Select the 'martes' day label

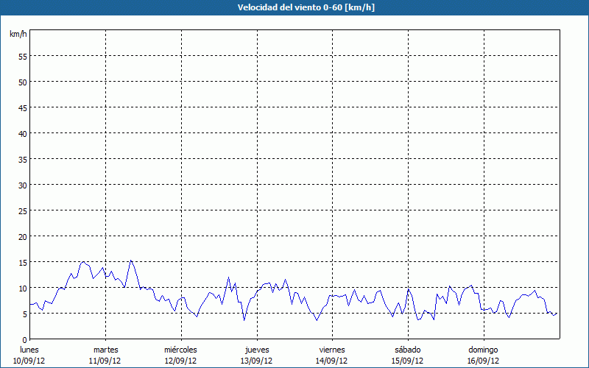click(105, 350)
